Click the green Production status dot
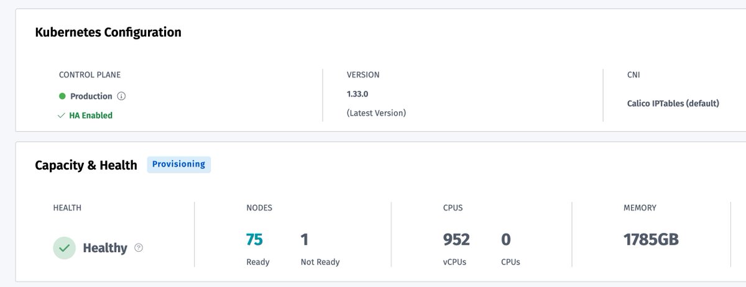Viewport: 746px width, 287px height. 62,96
